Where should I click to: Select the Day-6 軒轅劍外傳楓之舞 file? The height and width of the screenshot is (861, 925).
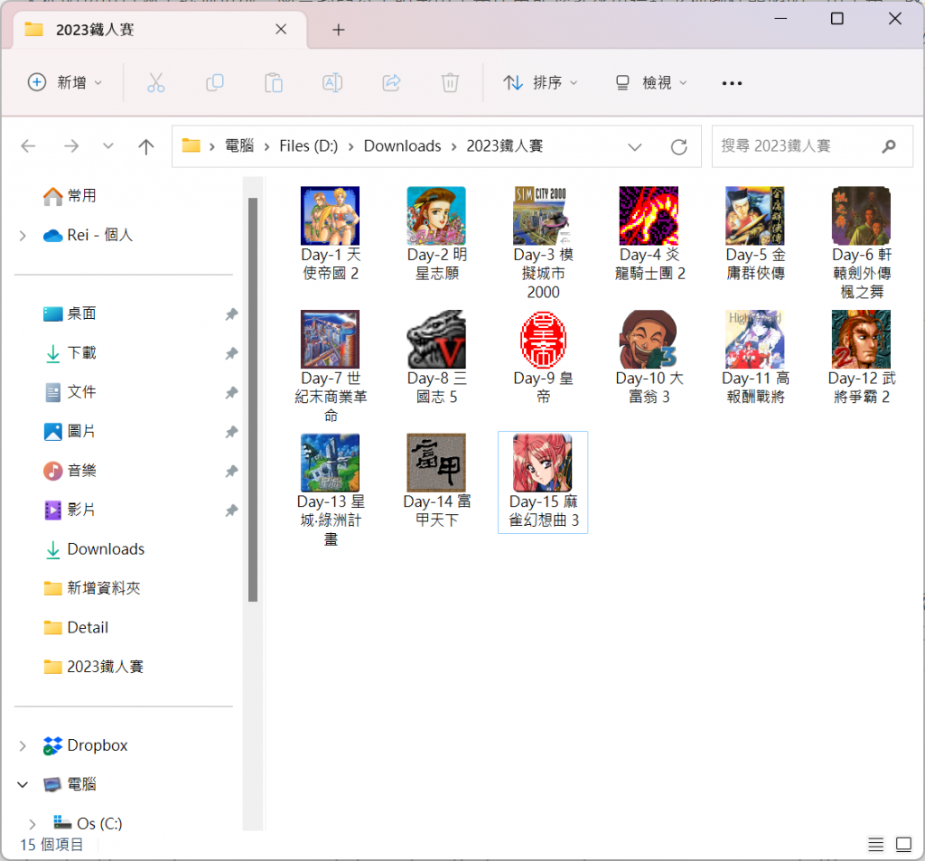861,243
